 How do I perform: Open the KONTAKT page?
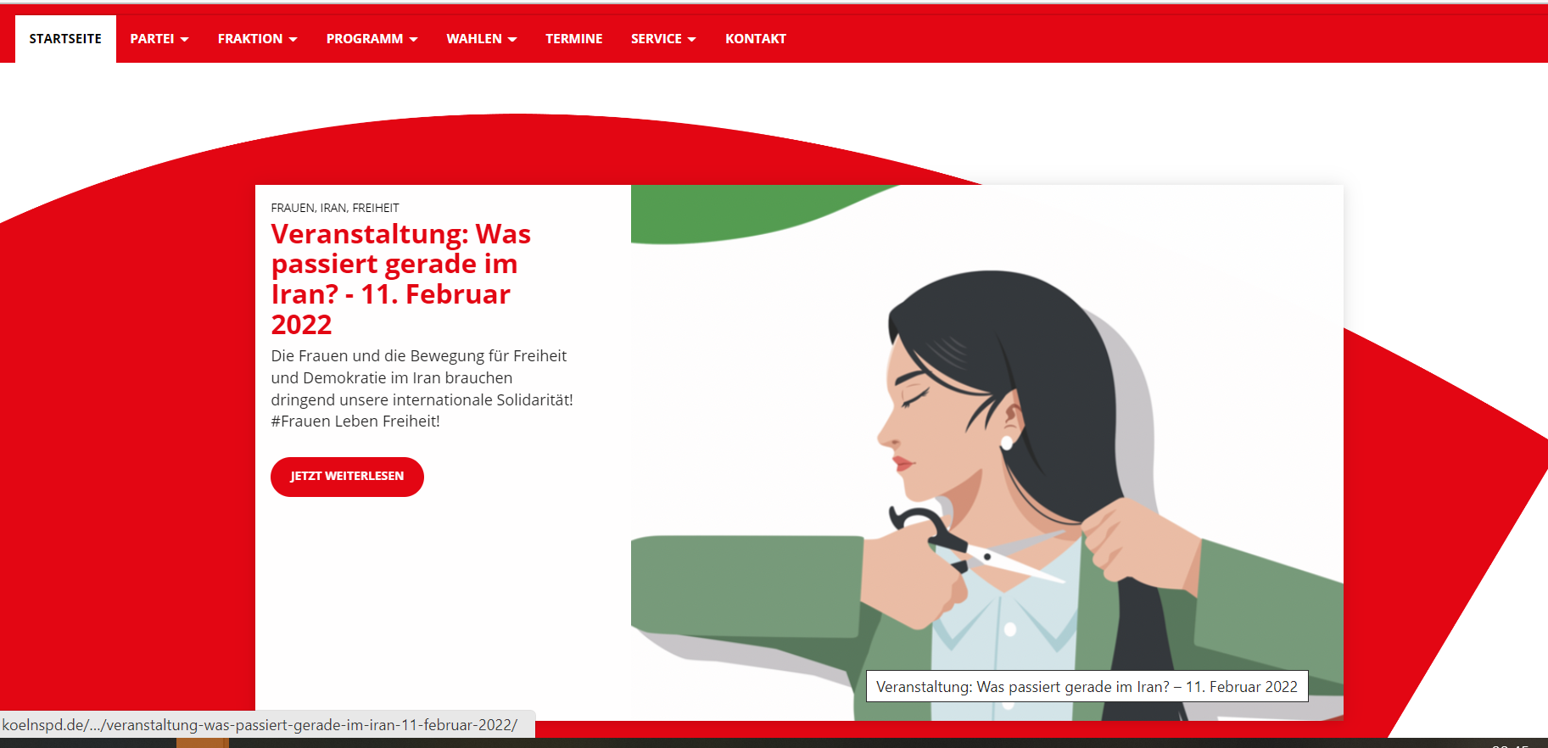click(x=756, y=39)
